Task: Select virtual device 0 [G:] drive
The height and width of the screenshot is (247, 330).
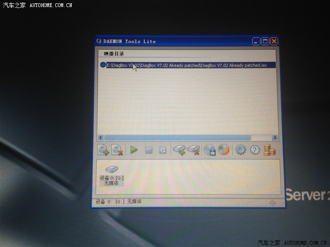Action: point(111,175)
